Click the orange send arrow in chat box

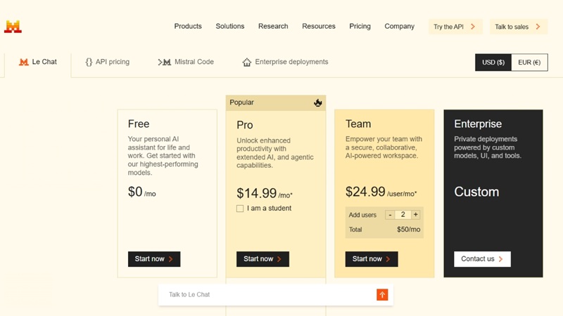coord(382,295)
